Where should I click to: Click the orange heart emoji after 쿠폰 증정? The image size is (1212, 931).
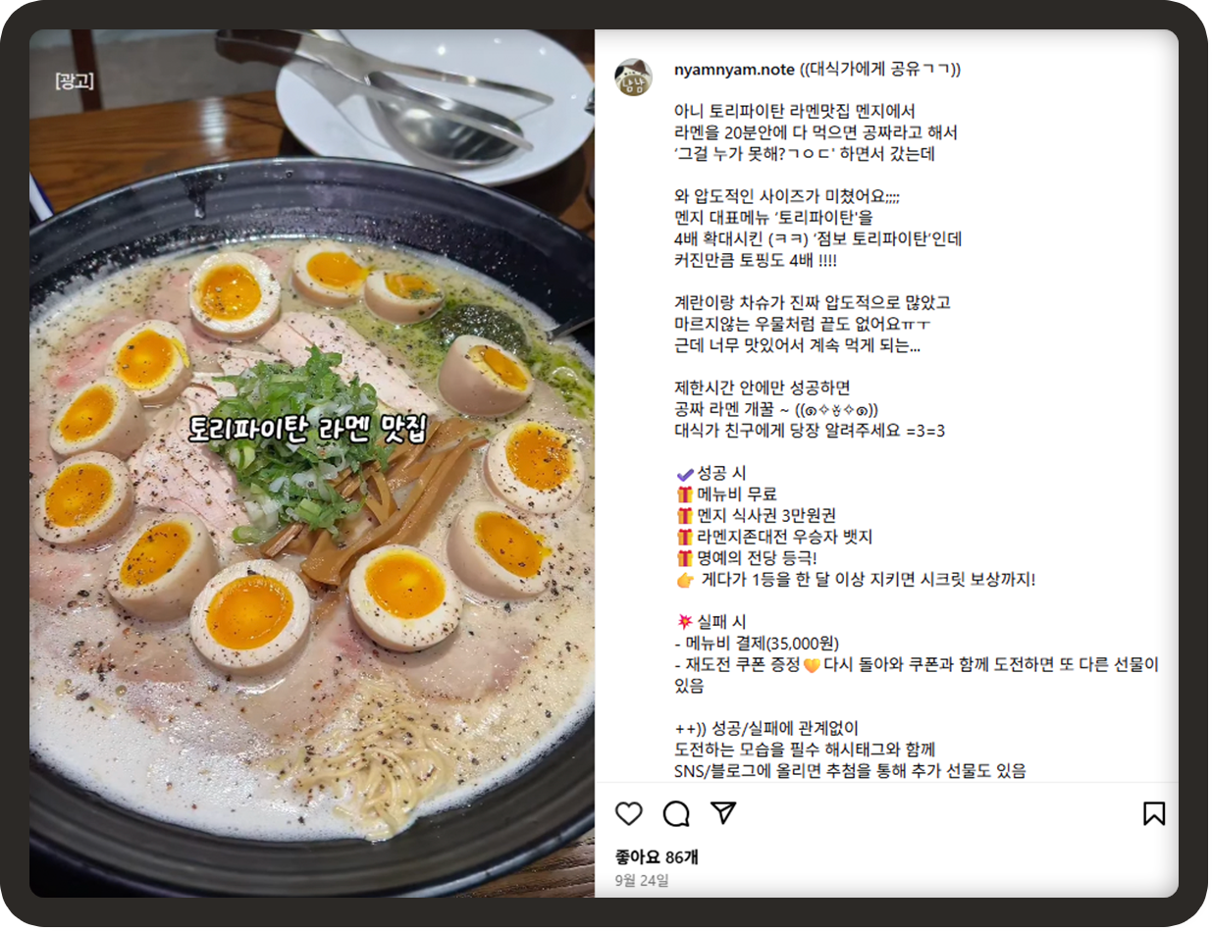coord(811,665)
